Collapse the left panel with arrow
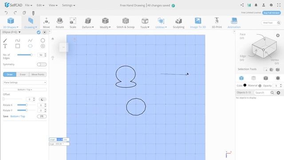 [x=50, y=32]
